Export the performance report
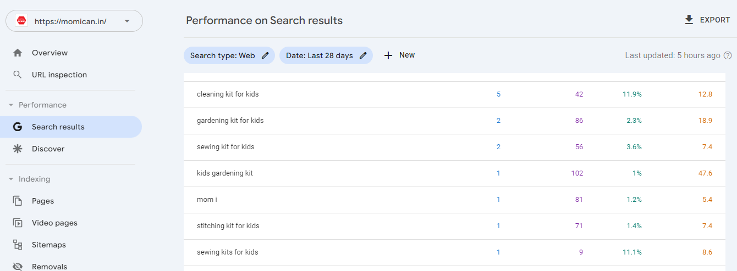 707,20
